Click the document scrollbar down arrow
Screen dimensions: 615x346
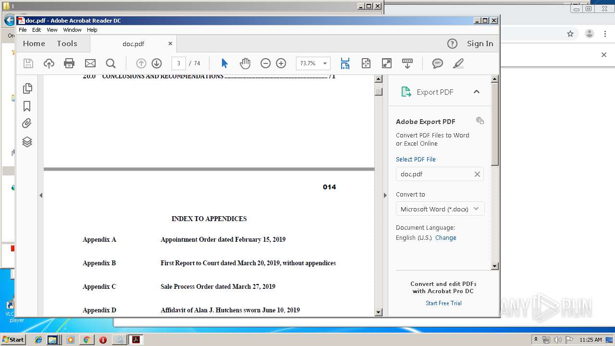pyautogui.click(x=378, y=312)
